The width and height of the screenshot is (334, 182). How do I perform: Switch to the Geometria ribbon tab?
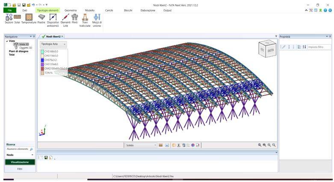pyautogui.click(x=71, y=10)
